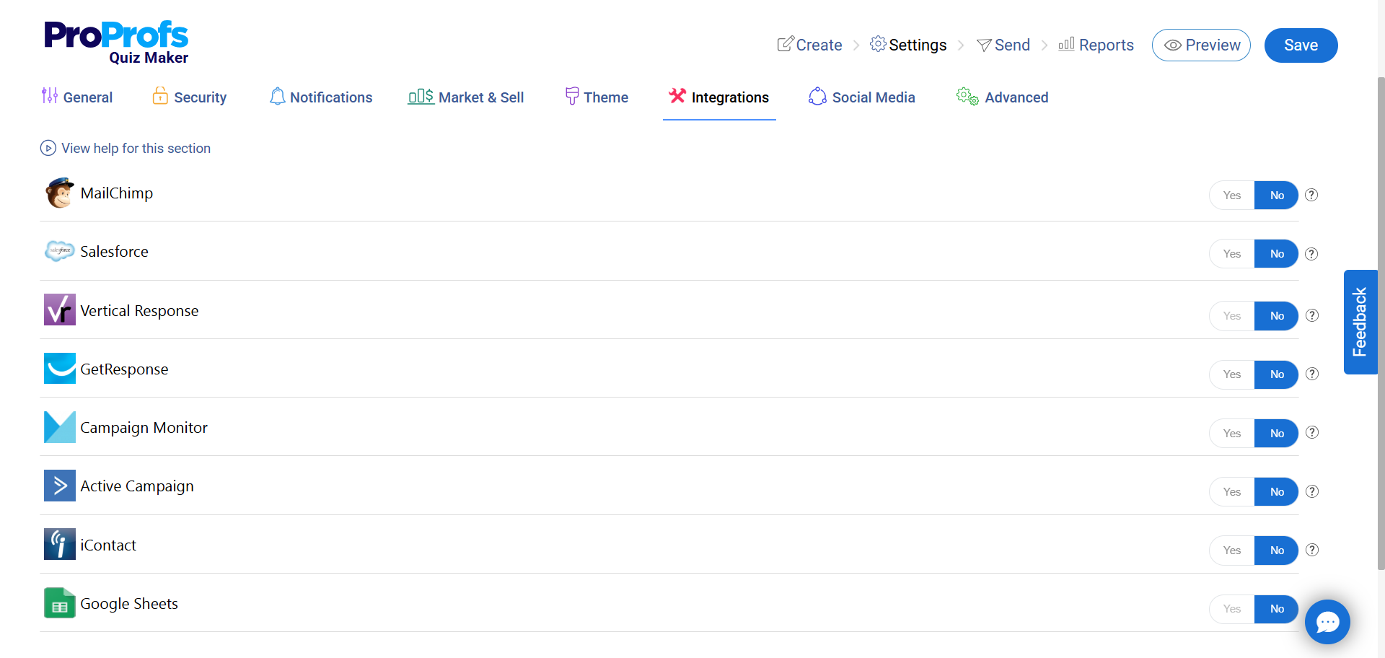Click the blue Save button
1385x658 pixels.
coord(1301,45)
